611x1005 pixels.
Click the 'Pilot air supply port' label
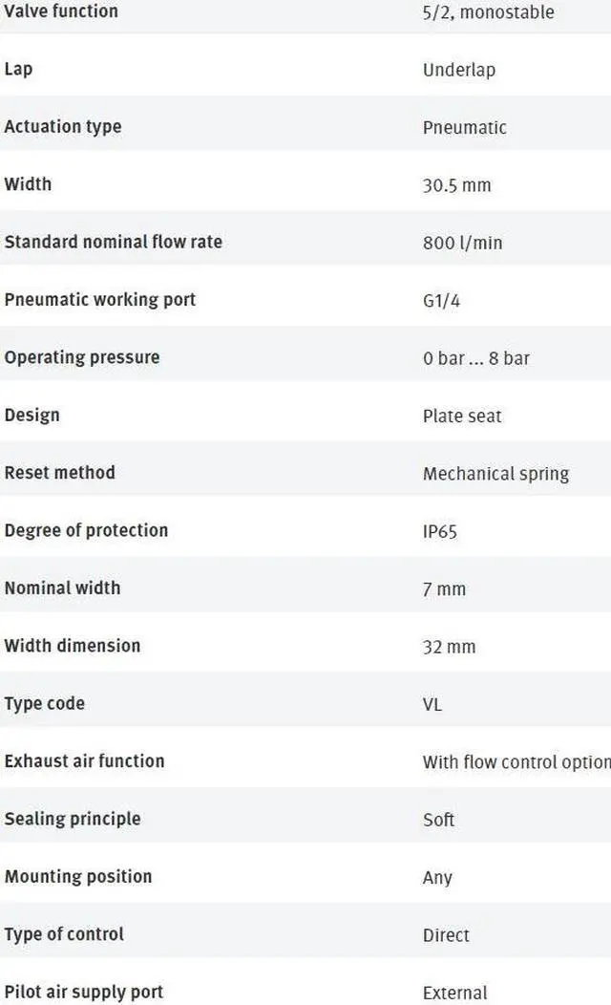pyautogui.click(x=84, y=992)
